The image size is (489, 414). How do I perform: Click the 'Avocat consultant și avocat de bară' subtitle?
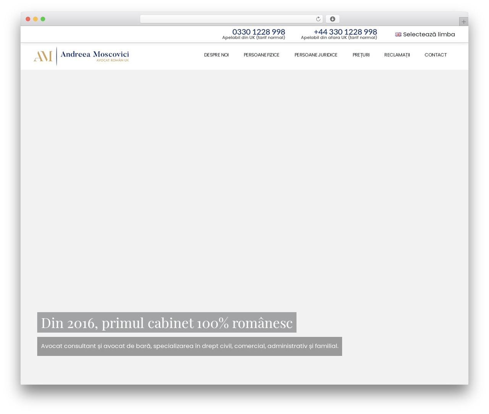pyautogui.click(x=189, y=346)
